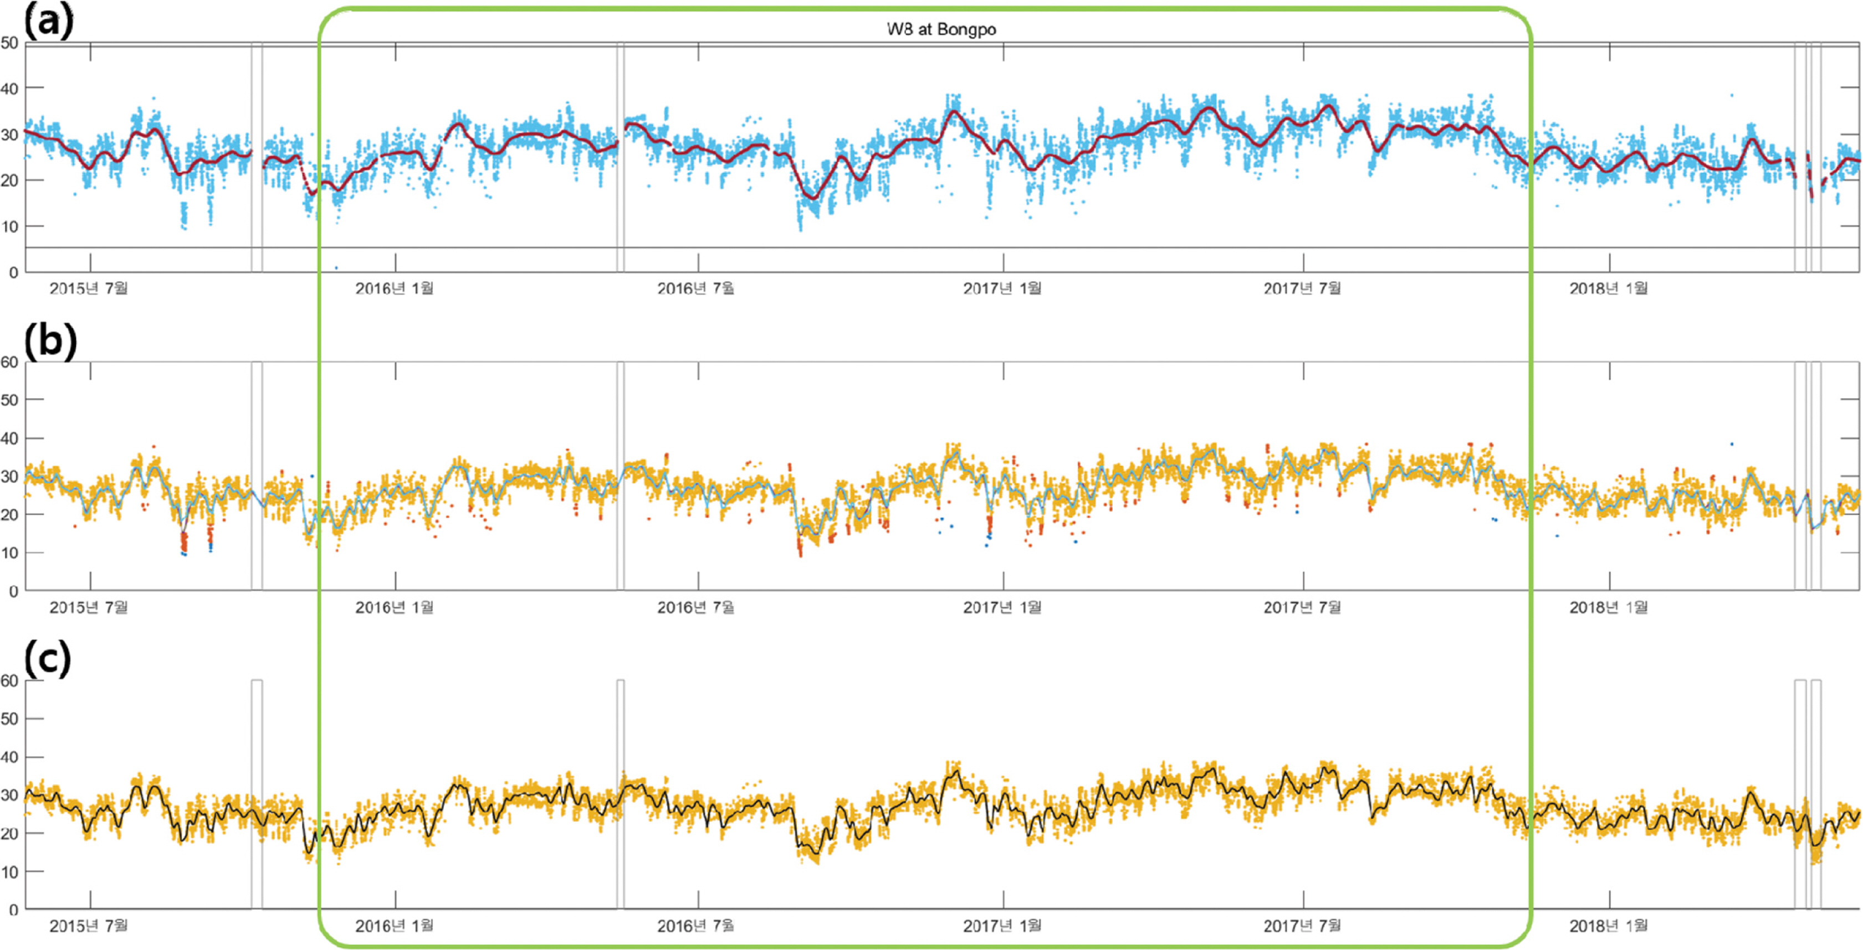
Task: Click y-axis value 60 in panel (b)
Action: coord(9,362)
